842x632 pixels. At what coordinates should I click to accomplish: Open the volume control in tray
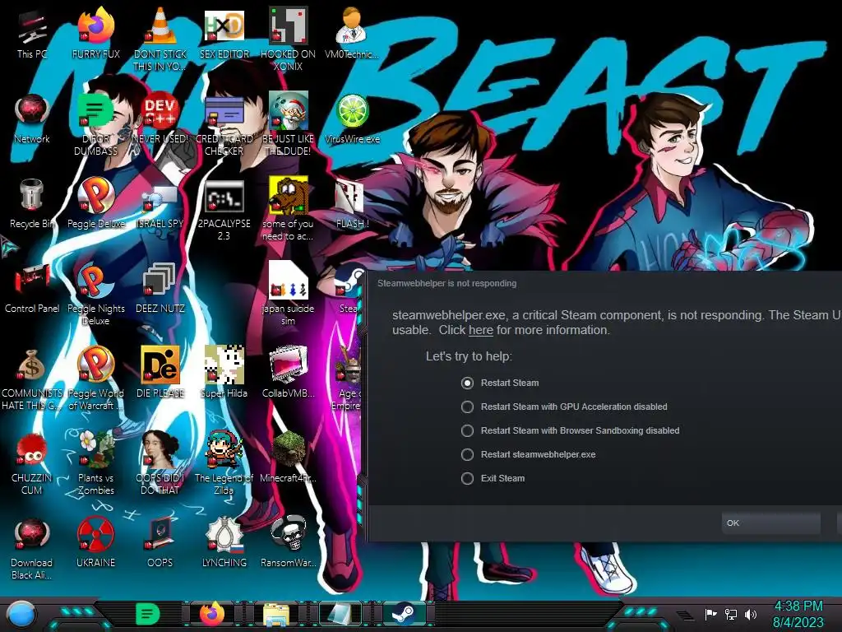(x=751, y=614)
